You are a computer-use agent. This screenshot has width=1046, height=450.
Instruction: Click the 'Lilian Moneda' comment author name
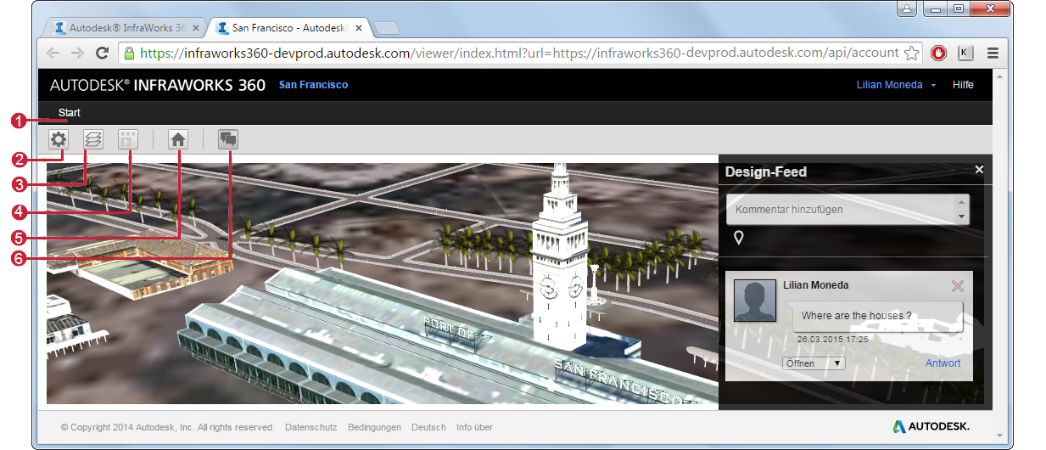[816, 285]
